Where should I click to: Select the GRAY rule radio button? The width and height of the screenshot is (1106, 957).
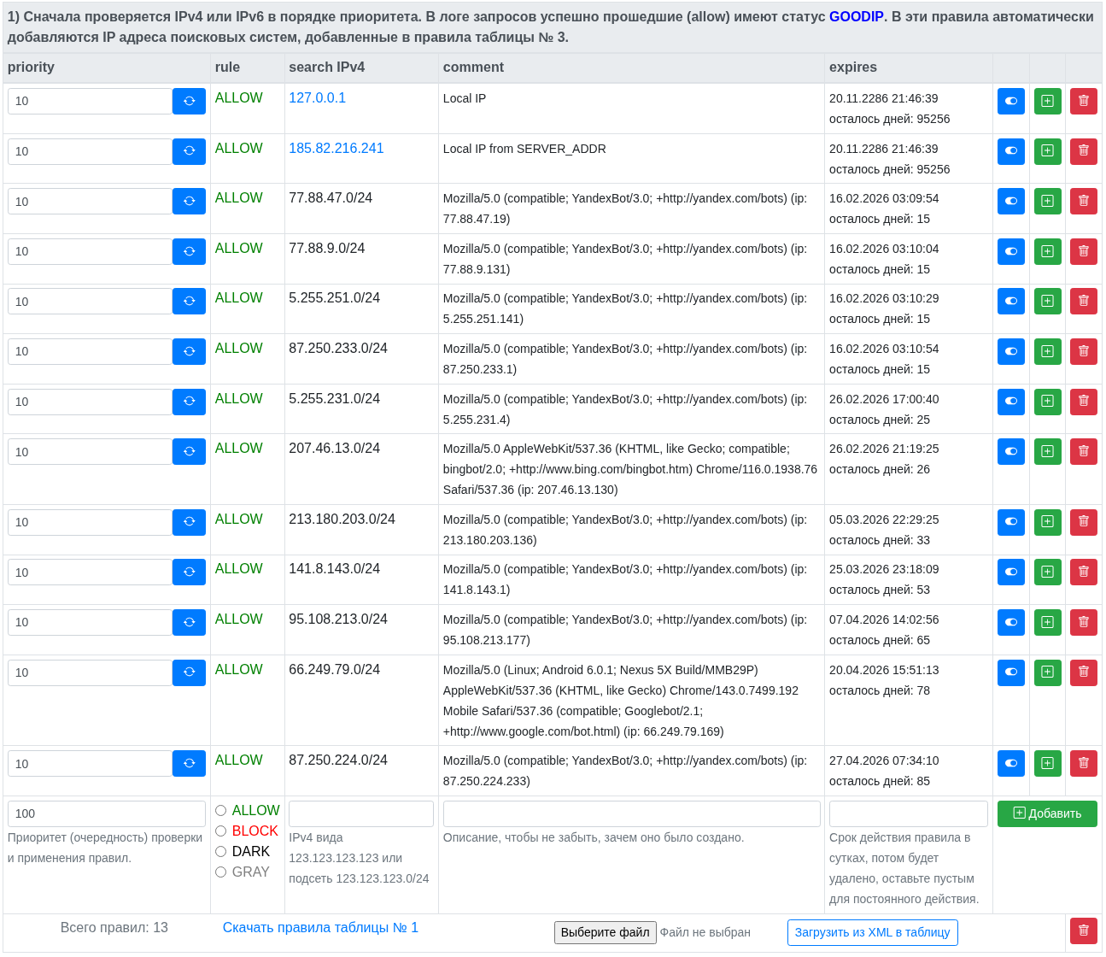(221, 872)
